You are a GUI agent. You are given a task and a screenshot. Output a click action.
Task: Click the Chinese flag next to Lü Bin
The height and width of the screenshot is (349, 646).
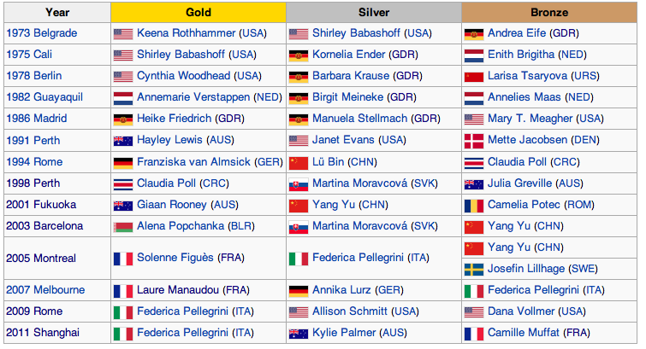pyautogui.click(x=298, y=162)
